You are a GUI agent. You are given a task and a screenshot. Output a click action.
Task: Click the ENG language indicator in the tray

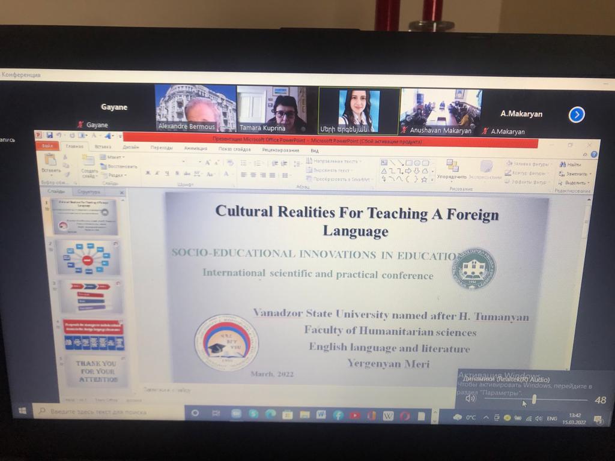click(552, 418)
